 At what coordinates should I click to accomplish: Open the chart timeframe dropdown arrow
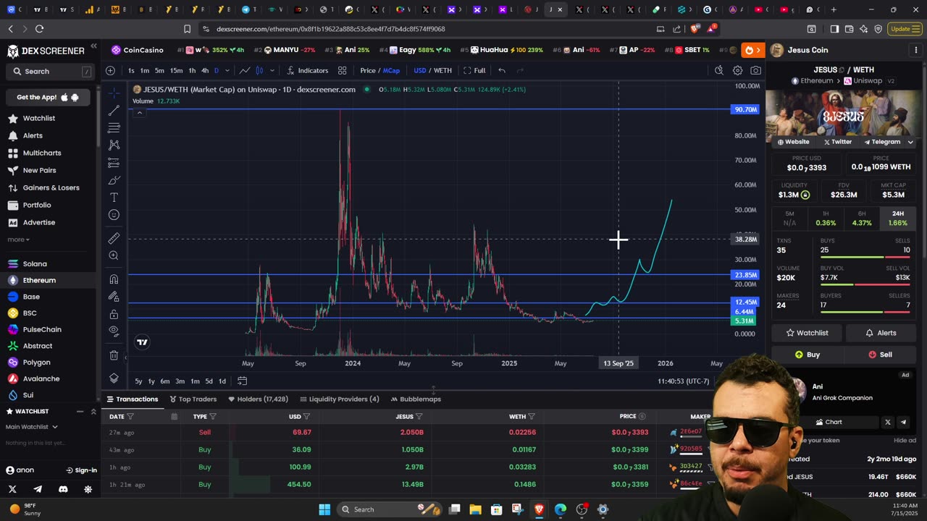tap(227, 70)
